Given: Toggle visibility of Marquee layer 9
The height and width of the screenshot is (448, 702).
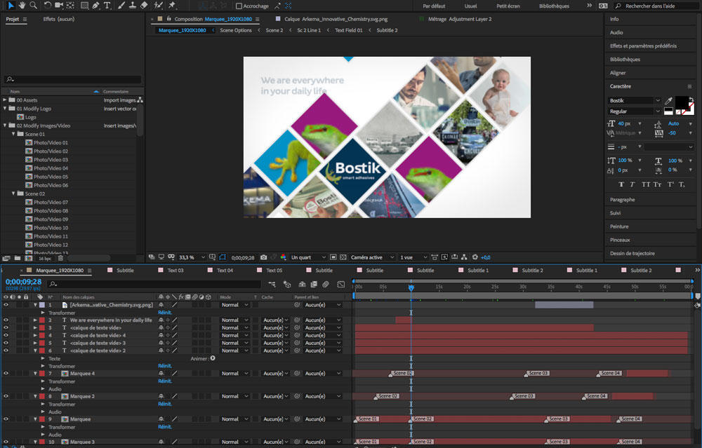Looking at the screenshot, I should click(x=6, y=419).
